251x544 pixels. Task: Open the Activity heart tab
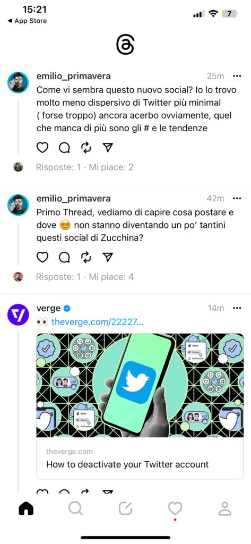click(175, 508)
